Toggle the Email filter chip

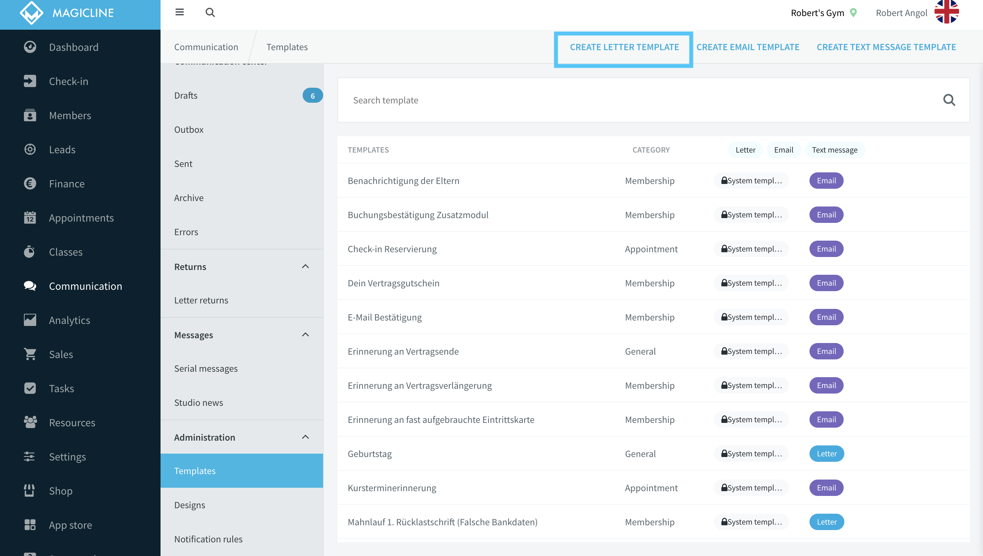click(x=784, y=150)
